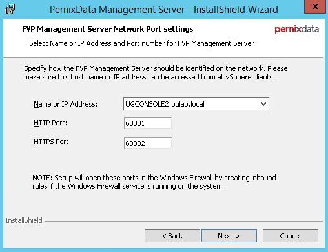Click the 'HTTPS Port:' label
The height and width of the screenshot is (252, 328).
tap(52, 142)
